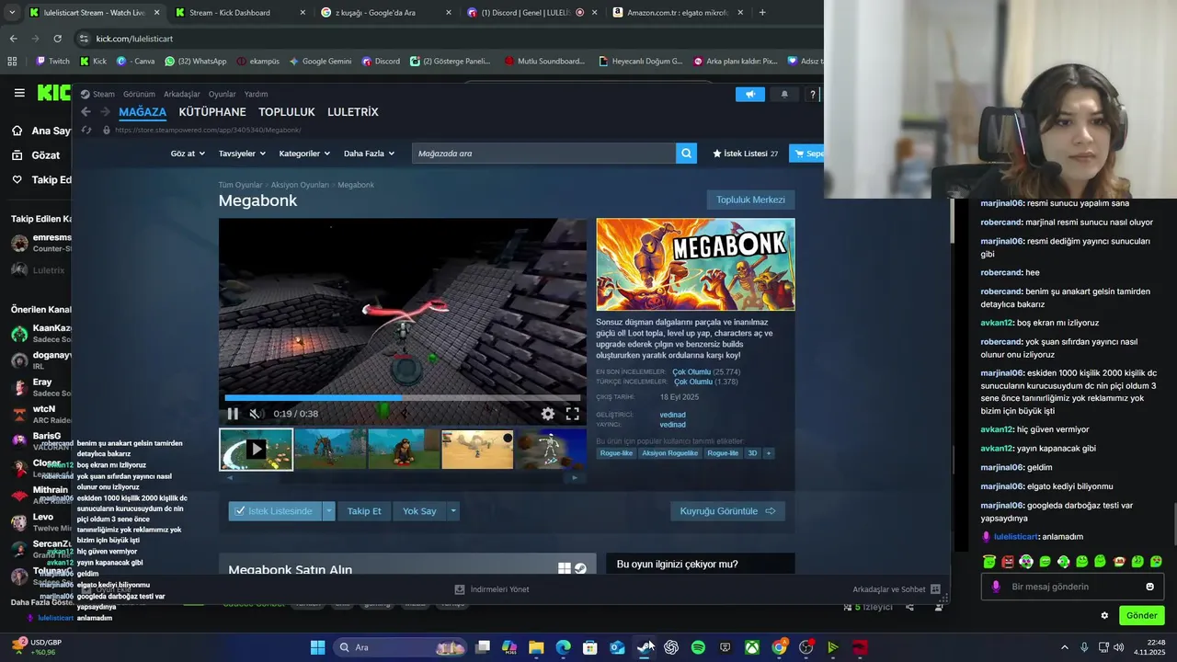The image size is (1177, 662).
Task: Open the WhatsApp bookmark
Action: [196, 62]
